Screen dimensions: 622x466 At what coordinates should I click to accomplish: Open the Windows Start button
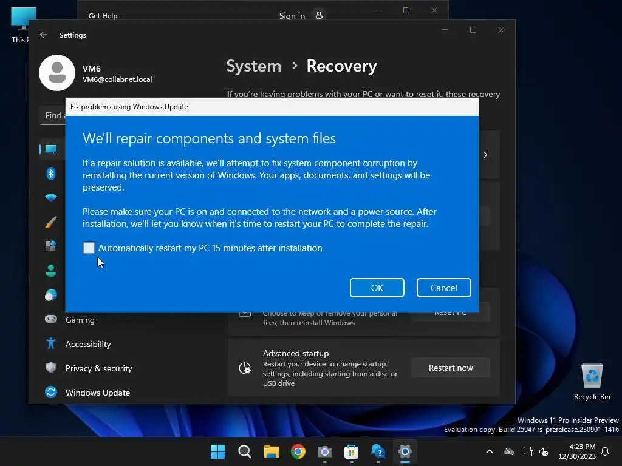(x=217, y=451)
